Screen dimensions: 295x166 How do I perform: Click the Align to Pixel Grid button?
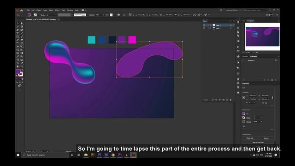click(x=258, y=142)
